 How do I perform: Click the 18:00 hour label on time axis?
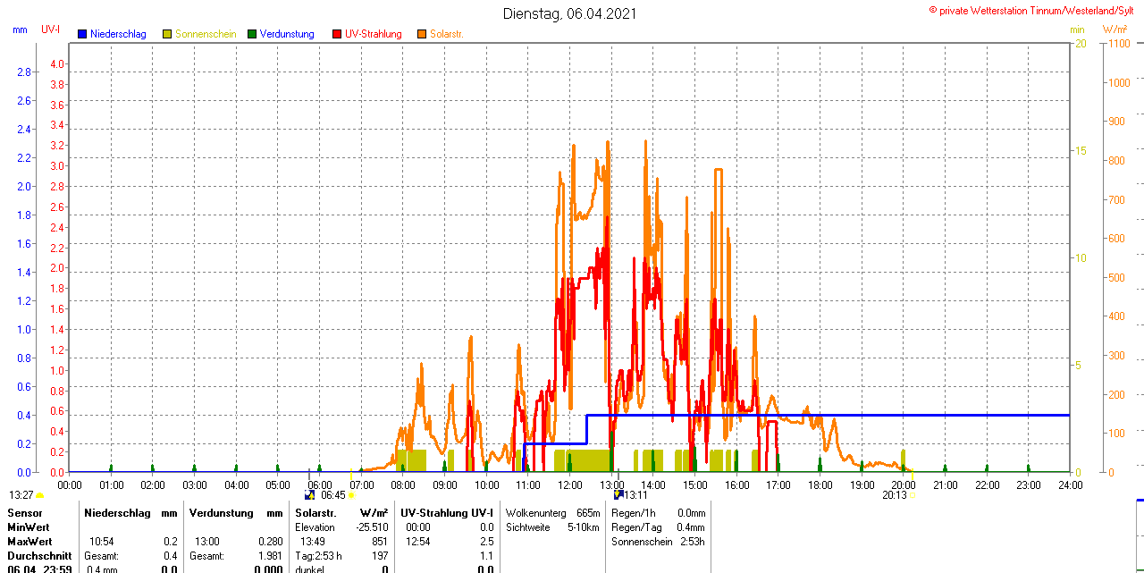tap(820, 485)
